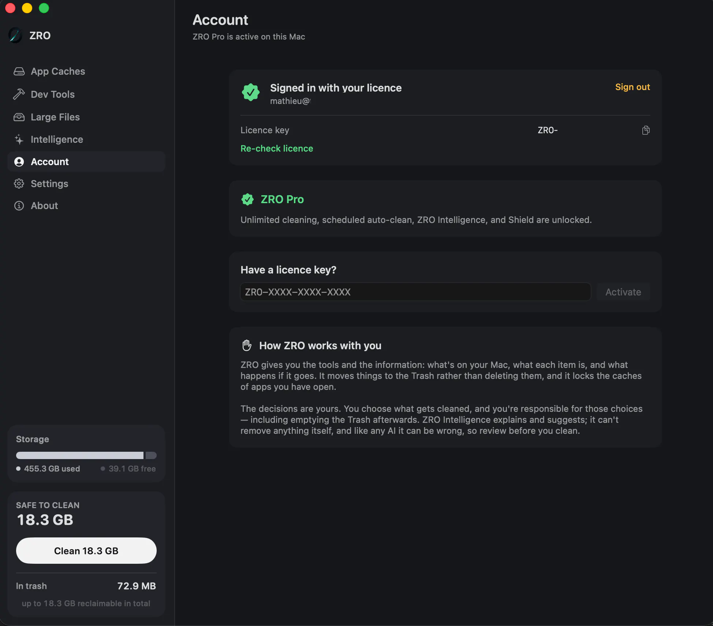The image size is (713, 626).
Task: Click the green verified badge beside Signed in
Action: (251, 92)
